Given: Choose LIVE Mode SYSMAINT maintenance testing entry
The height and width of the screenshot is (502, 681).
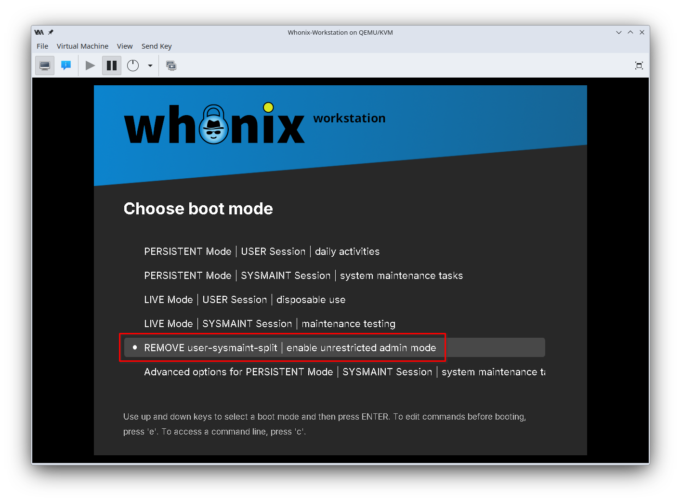Looking at the screenshot, I should click(x=270, y=324).
